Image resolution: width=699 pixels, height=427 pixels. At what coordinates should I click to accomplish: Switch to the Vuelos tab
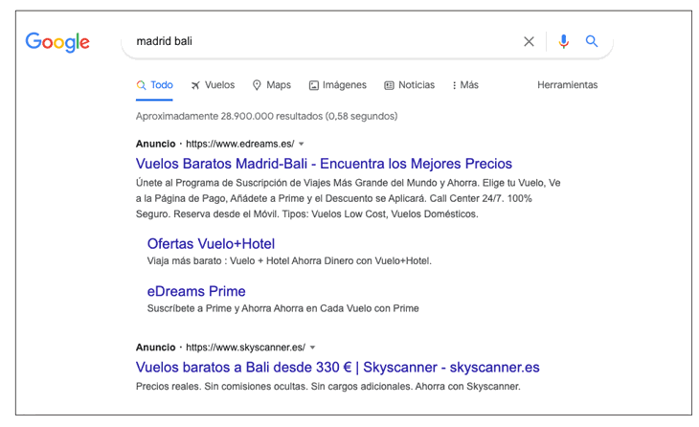click(x=214, y=85)
